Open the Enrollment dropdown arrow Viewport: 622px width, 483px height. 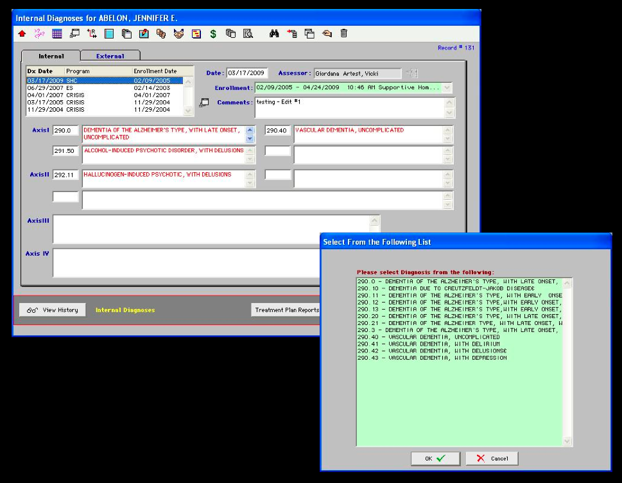pos(447,88)
